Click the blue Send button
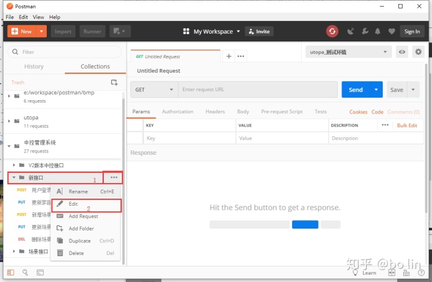The image size is (432, 282). (x=356, y=89)
